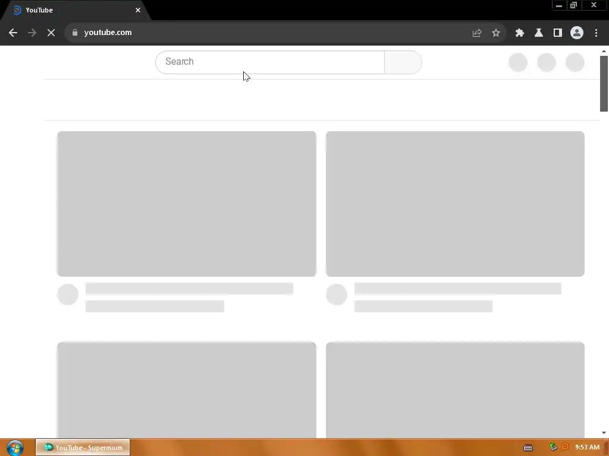Click the search submit button beside Search
Image resolution: width=609 pixels, height=456 pixels.
[403, 62]
